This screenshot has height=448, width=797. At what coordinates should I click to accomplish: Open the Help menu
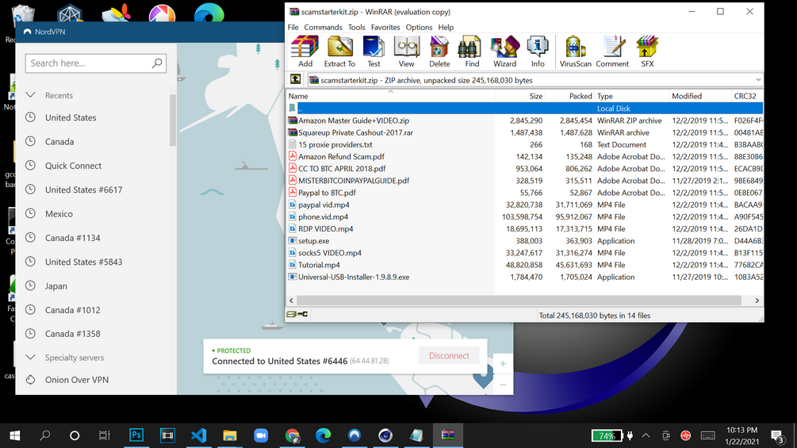tap(446, 27)
